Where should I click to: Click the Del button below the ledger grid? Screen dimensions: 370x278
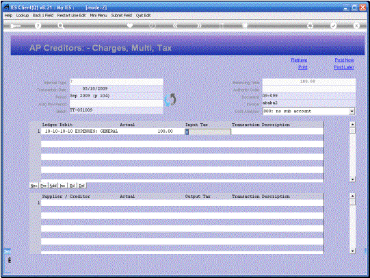click(x=81, y=186)
